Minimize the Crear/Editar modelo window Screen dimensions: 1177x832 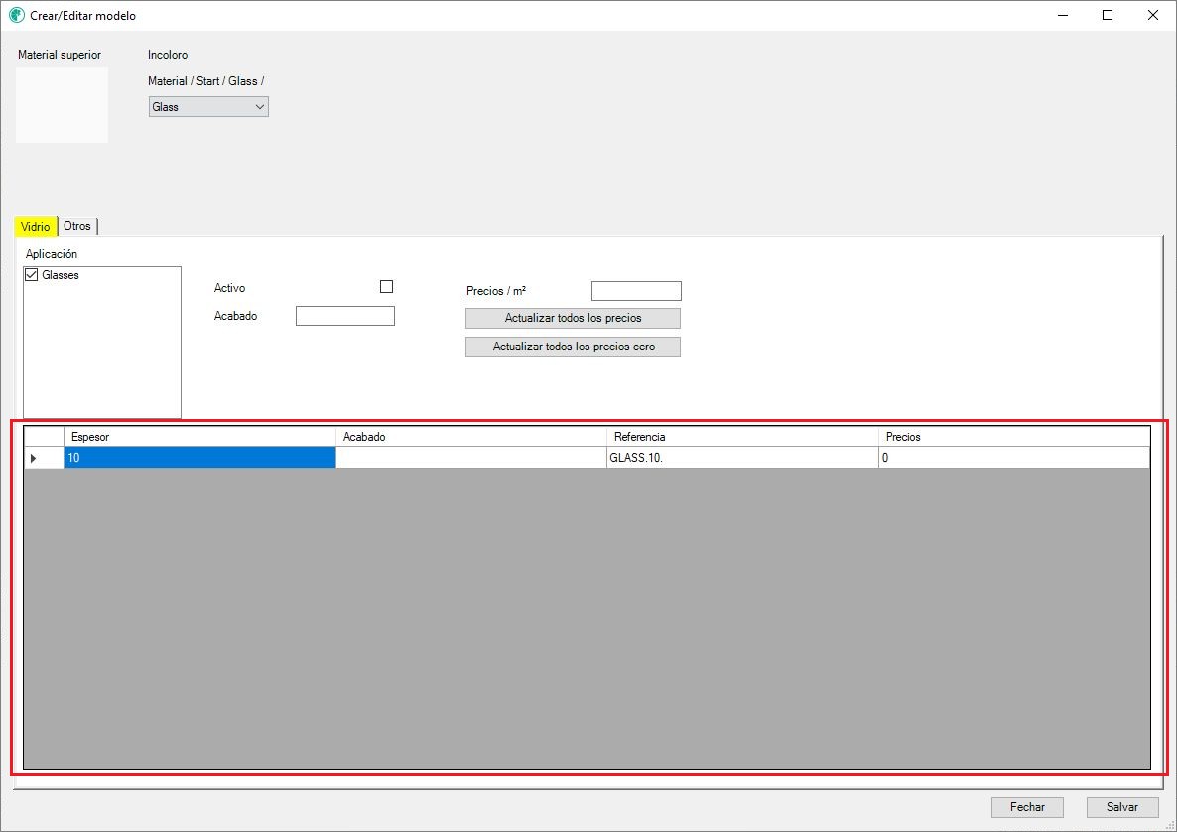pyautogui.click(x=1063, y=15)
